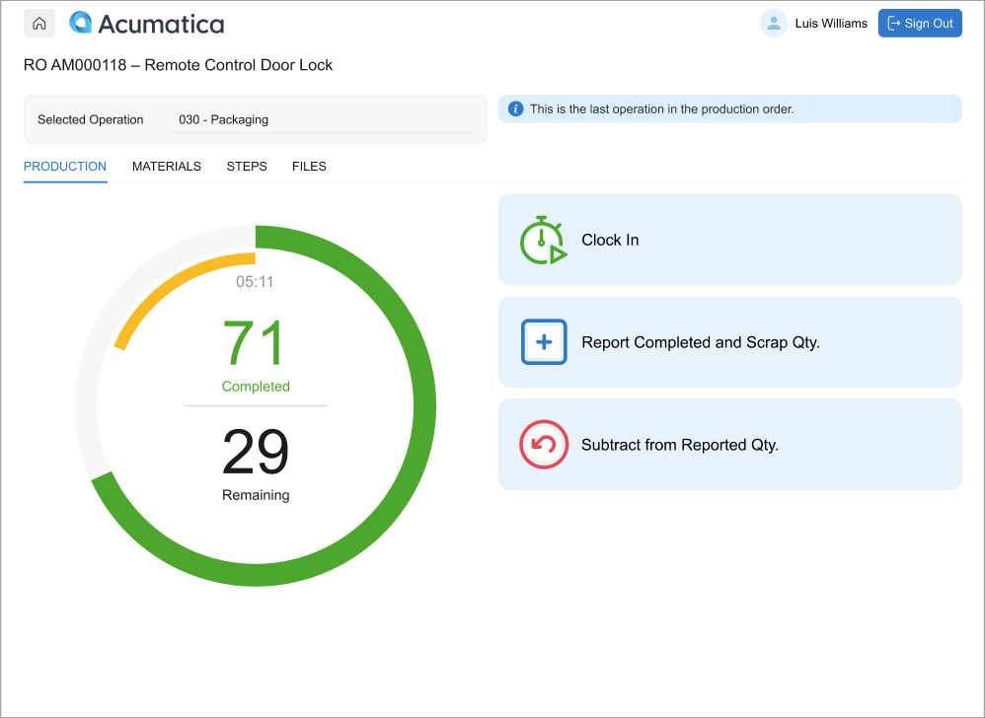Switch to the STEPS tab
This screenshot has height=718, width=985.
pos(247,167)
